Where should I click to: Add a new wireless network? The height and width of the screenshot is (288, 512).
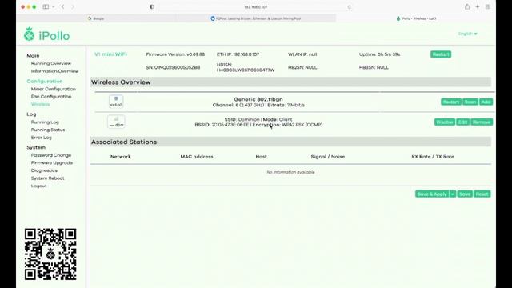[x=486, y=102]
